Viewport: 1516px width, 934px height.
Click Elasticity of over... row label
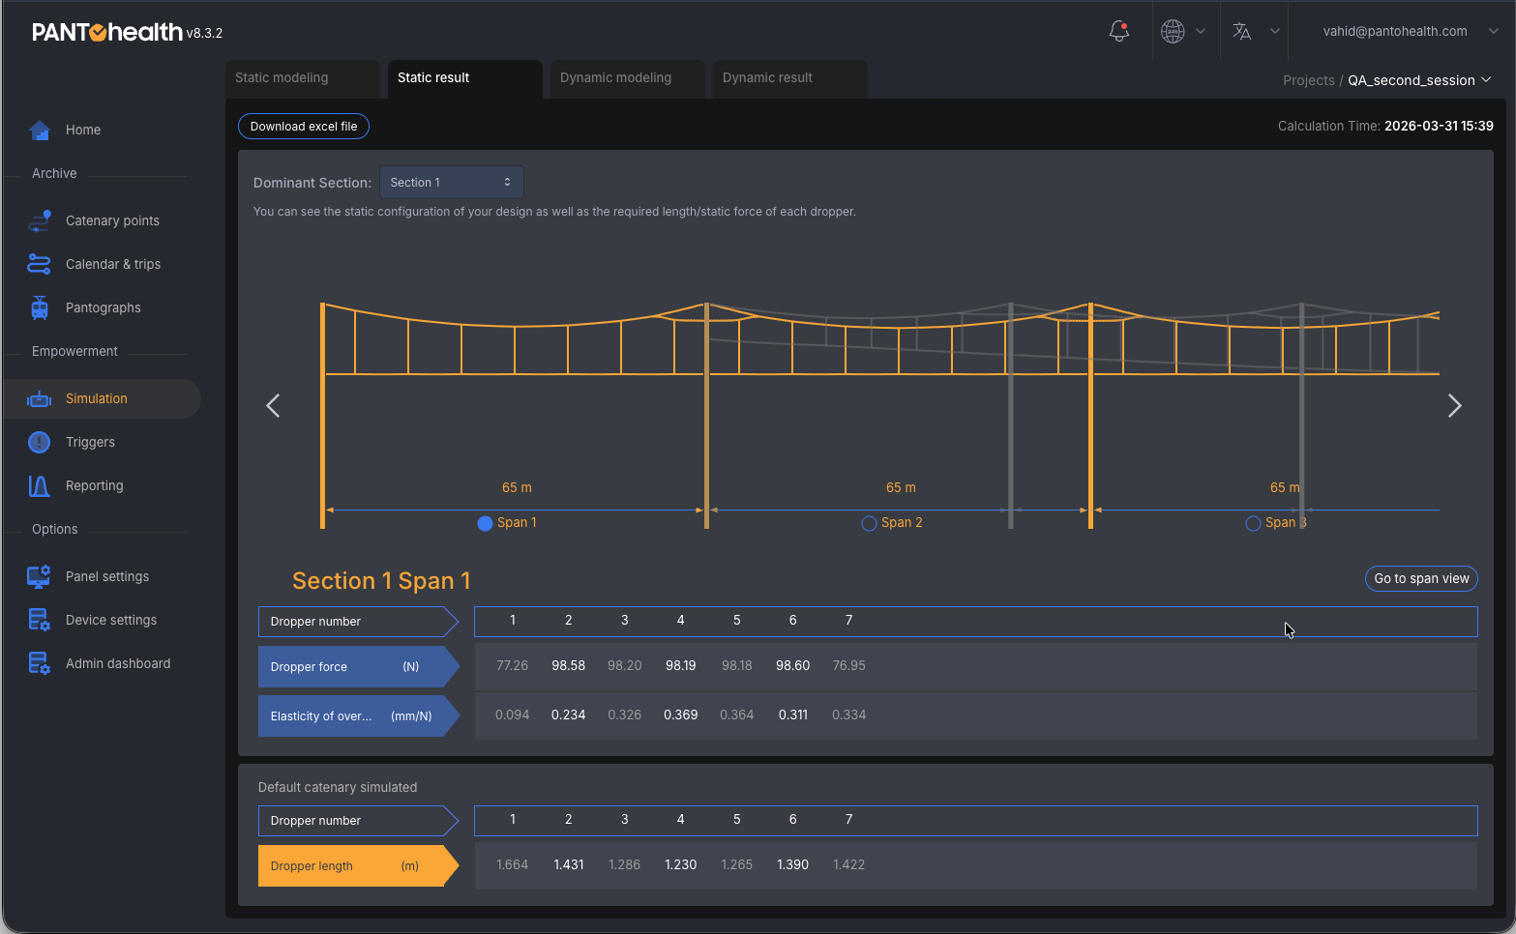tap(358, 716)
